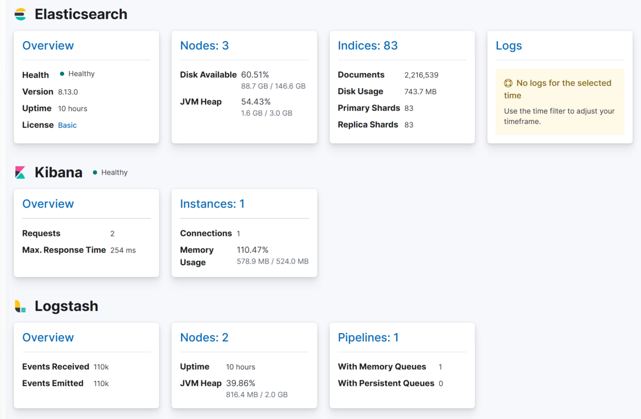Open the Elasticsearch Overview link
This screenshot has height=419, width=641.
(48, 45)
